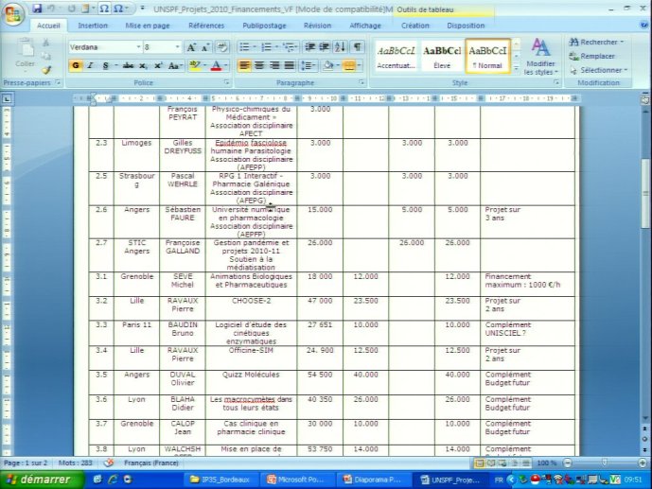Click the vertical scrollbar thumb
This screenshot has height=489, width=652.
click(x=645, y=193)
